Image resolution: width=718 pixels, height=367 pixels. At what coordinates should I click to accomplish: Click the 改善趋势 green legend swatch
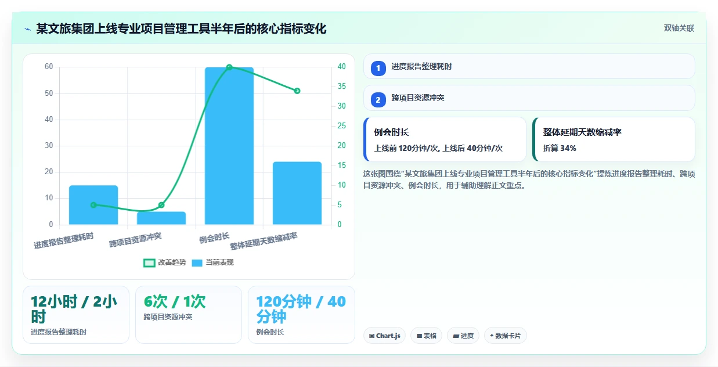pyautogui.click(x=149, y=263)
